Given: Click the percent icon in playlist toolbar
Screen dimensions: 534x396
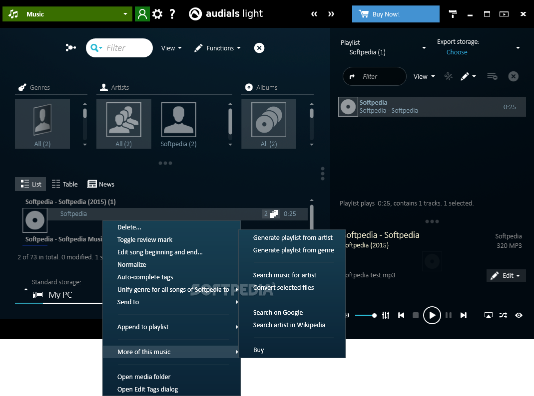Looking at the screenshot, I should tap(448, 76).
